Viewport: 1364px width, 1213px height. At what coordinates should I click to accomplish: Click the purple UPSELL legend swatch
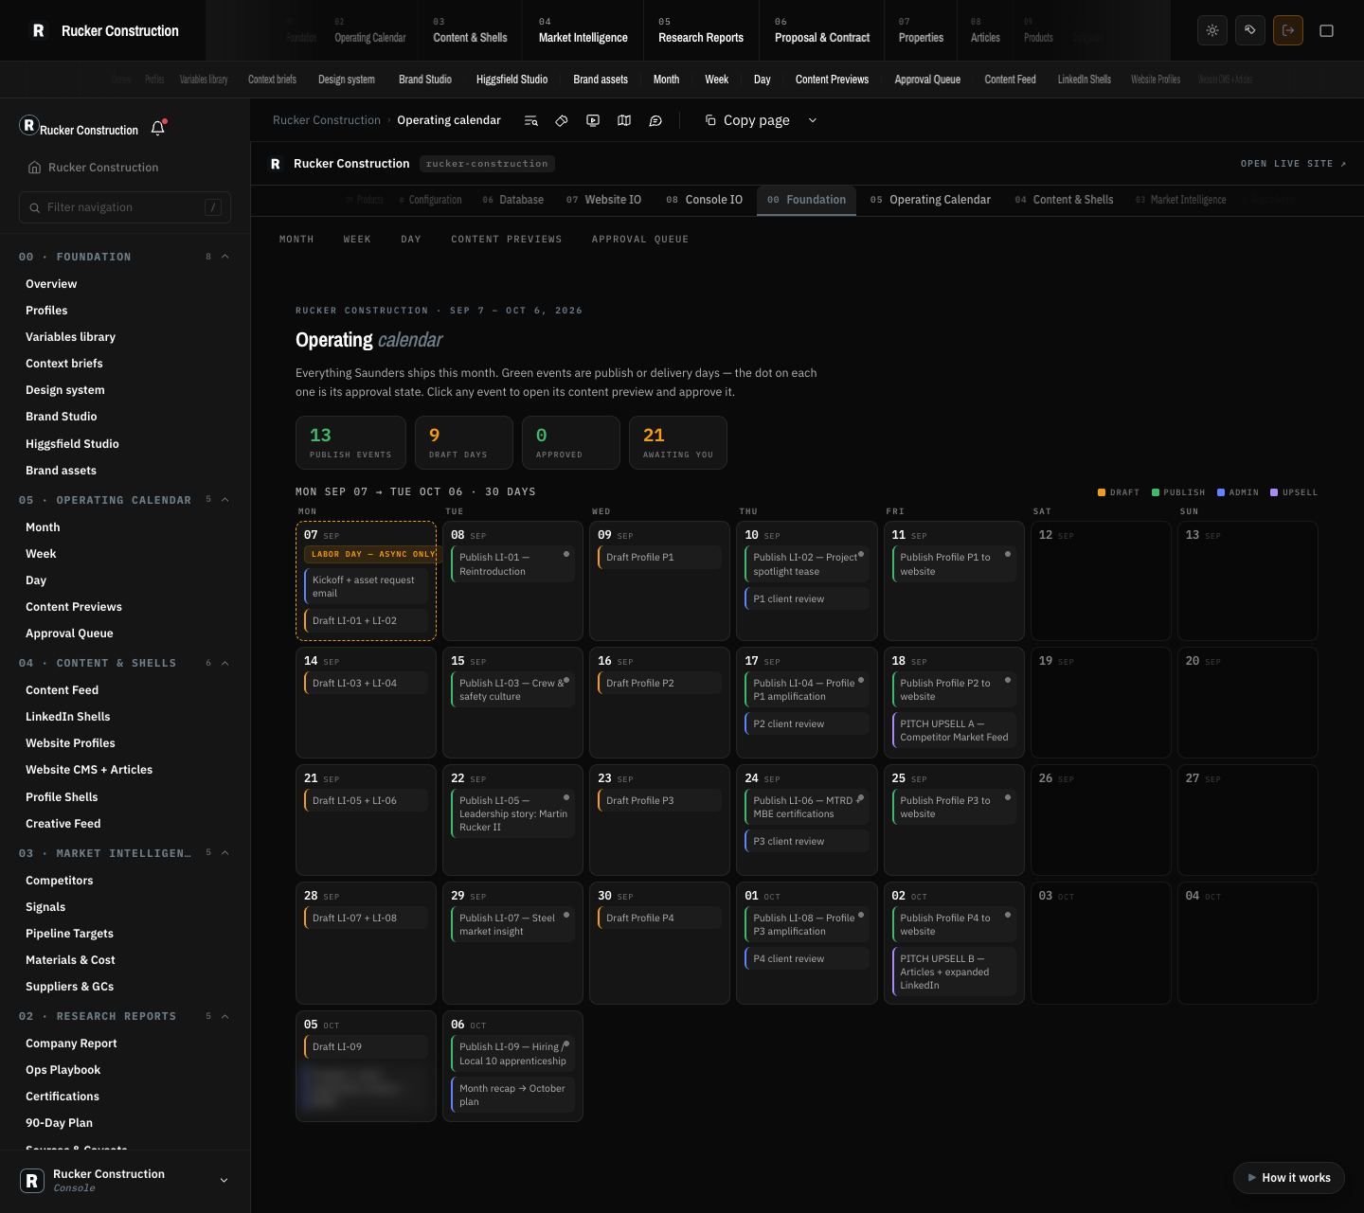pyautogui.click(x=1274, y=492)
